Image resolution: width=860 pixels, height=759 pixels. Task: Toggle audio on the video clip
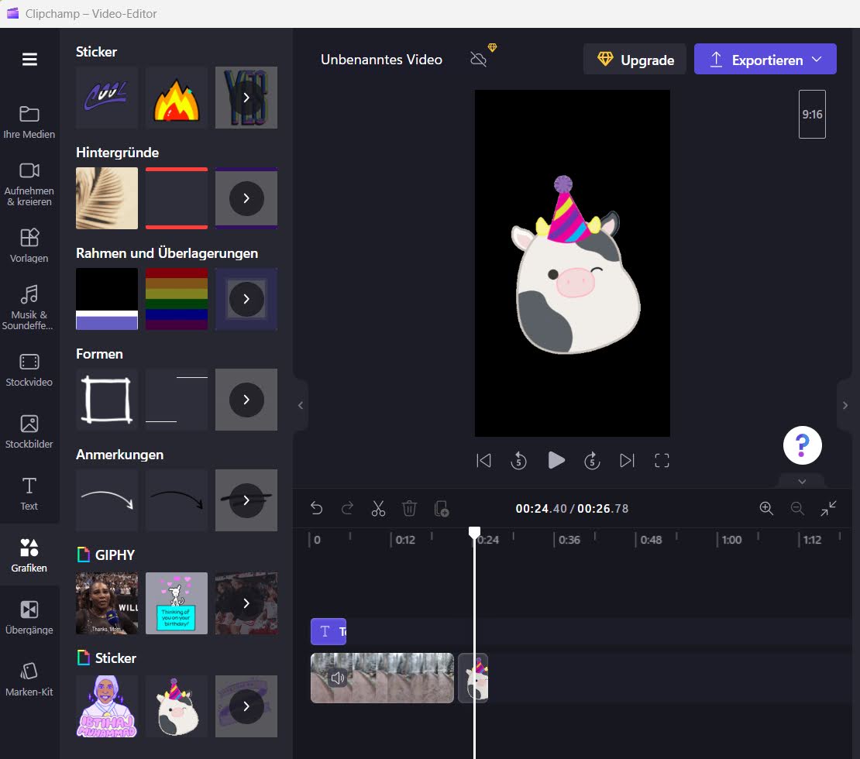tap(338, 678)
